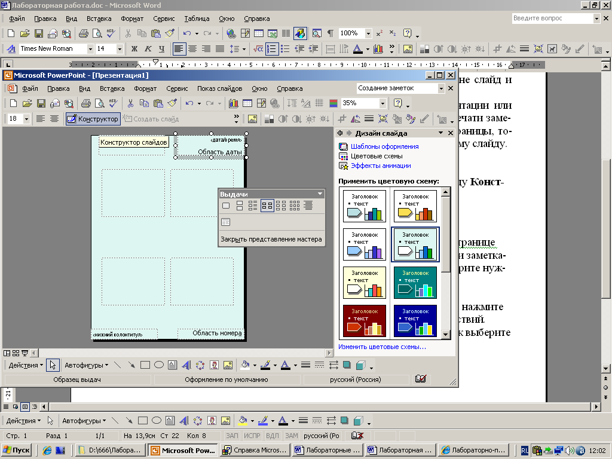612x459 pixels.
Task: Click Изменить цветовые схемы link
Action: tap(382, 347)
